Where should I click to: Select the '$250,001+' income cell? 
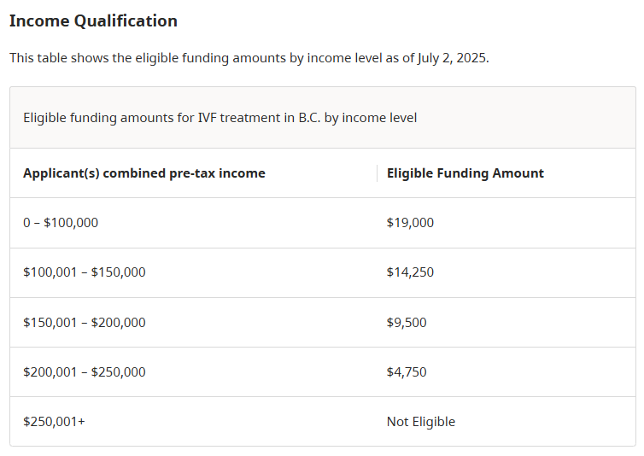(54, 422)
